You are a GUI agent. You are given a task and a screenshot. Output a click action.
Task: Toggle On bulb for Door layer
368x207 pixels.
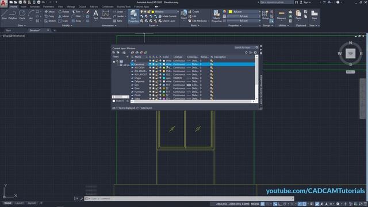click(150, 89)
